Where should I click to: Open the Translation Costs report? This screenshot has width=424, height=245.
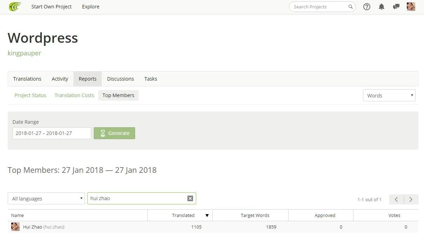click(x=74, y=95)
